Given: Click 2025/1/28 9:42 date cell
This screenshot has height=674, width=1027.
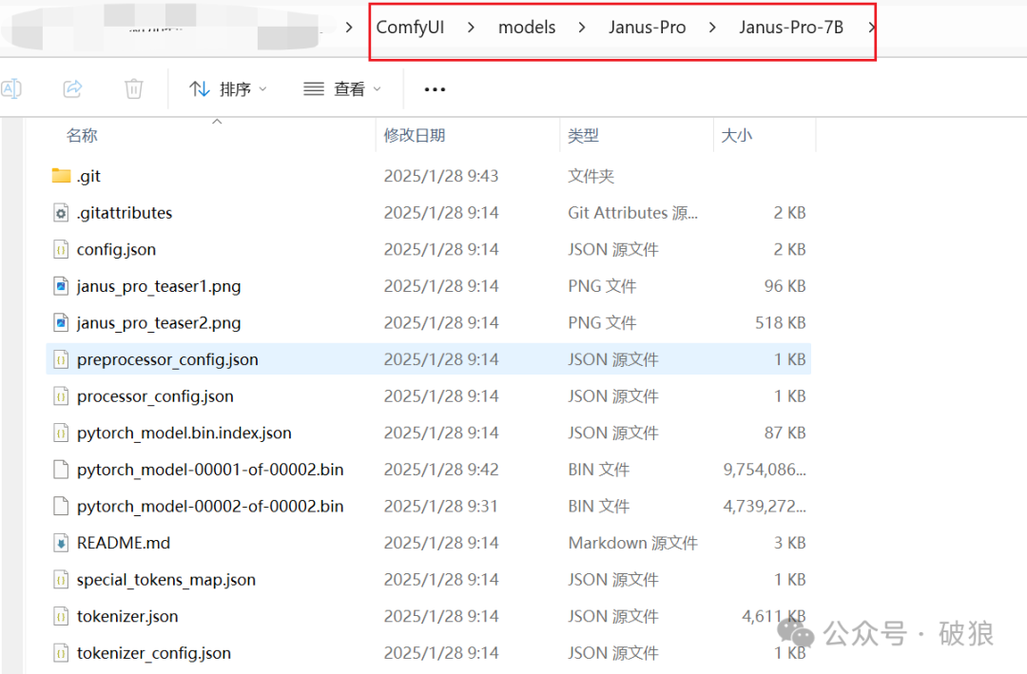Looking at the screenshot, I should tap(441, 470).
